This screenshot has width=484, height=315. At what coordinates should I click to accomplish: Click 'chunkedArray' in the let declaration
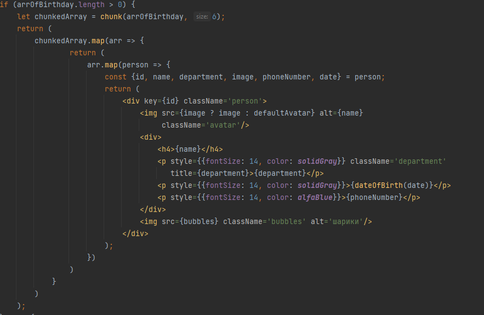(61, 16)
